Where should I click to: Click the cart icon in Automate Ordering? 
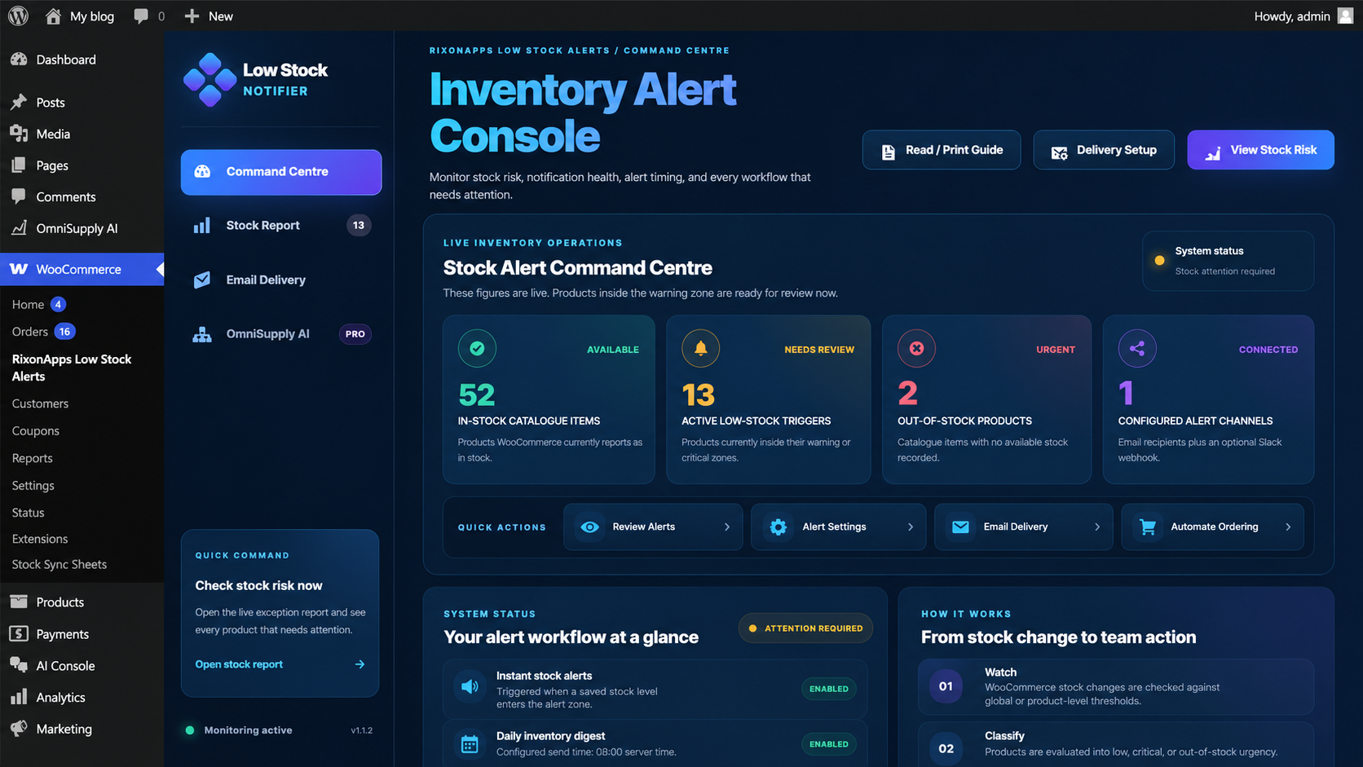pyautogui.click(x=1148, y=527)
